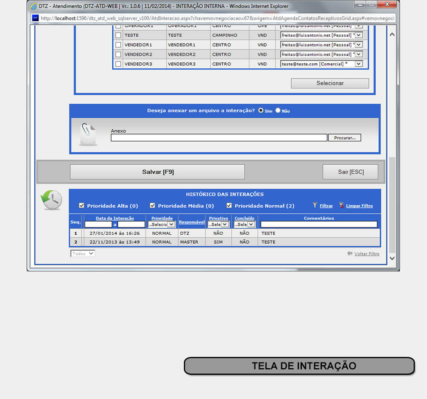Viewport: 427px width, 399px height.
Task: Click the Procurar... browse button
Action: tap(345, 138)
